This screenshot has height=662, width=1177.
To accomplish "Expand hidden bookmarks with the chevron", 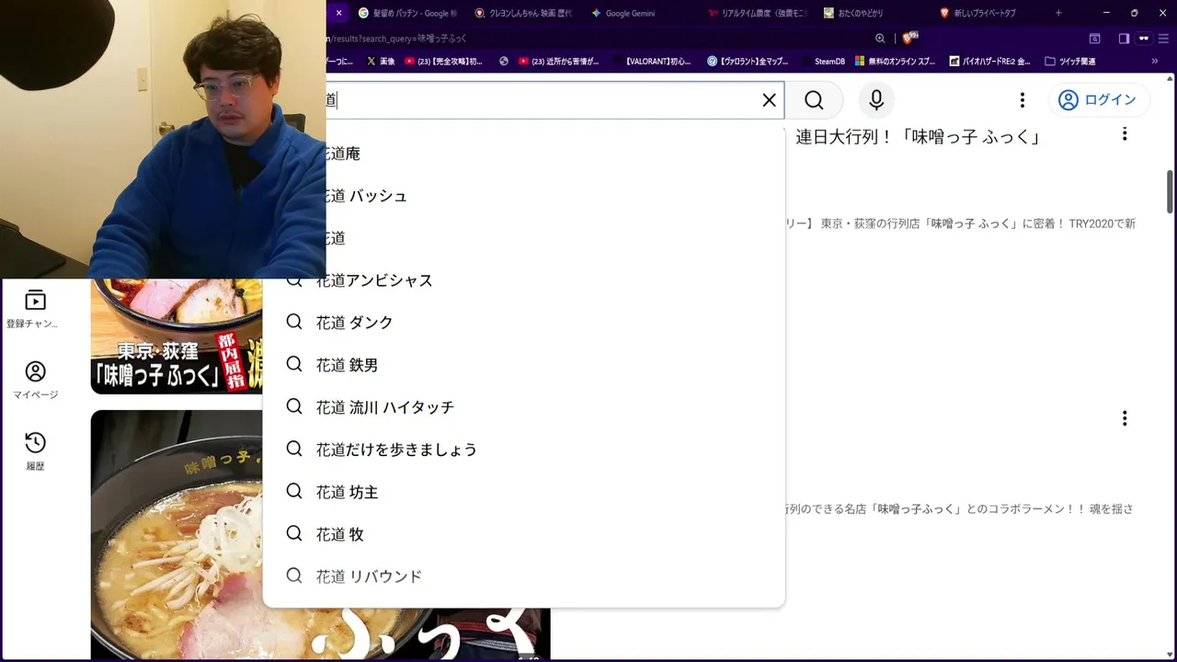I will pyautogui.click(x=1155, y=62).
